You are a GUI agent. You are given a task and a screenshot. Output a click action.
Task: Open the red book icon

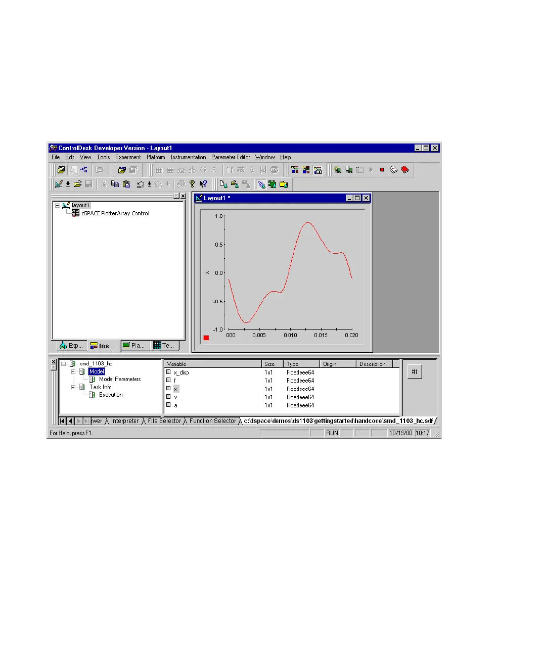click(x=405, y=170)
